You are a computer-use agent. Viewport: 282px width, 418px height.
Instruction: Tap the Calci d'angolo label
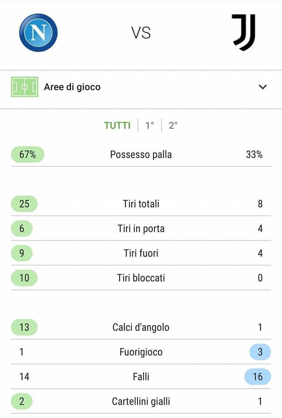(x=141, y=327)
